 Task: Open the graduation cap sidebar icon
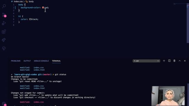4,48
